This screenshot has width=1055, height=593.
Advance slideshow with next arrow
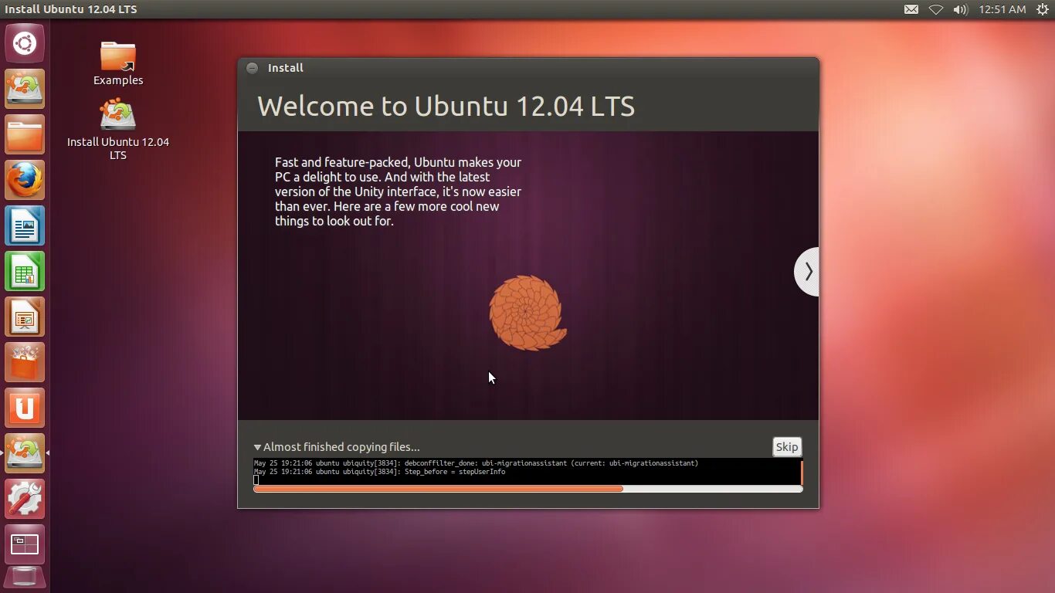[x=807, y=272]
